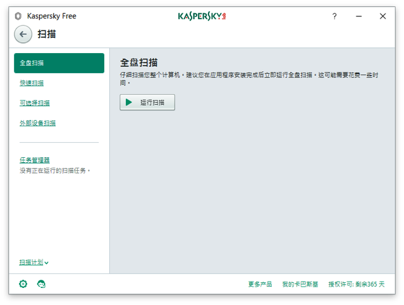The image size is (404, 305).
Task: Click the Kaspersky Free title text
Action: (x=52, y=16)
